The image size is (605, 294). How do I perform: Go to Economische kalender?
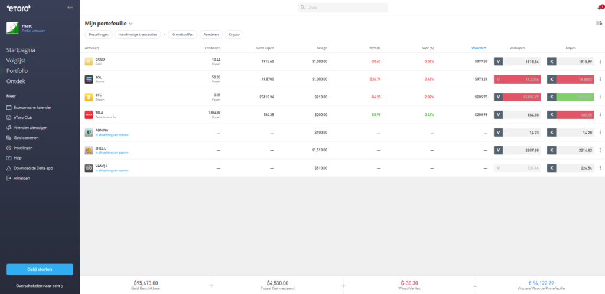pos(35,107)
